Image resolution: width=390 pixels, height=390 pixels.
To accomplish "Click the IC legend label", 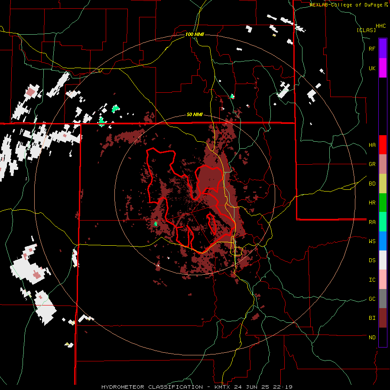I will click(372, 280).
